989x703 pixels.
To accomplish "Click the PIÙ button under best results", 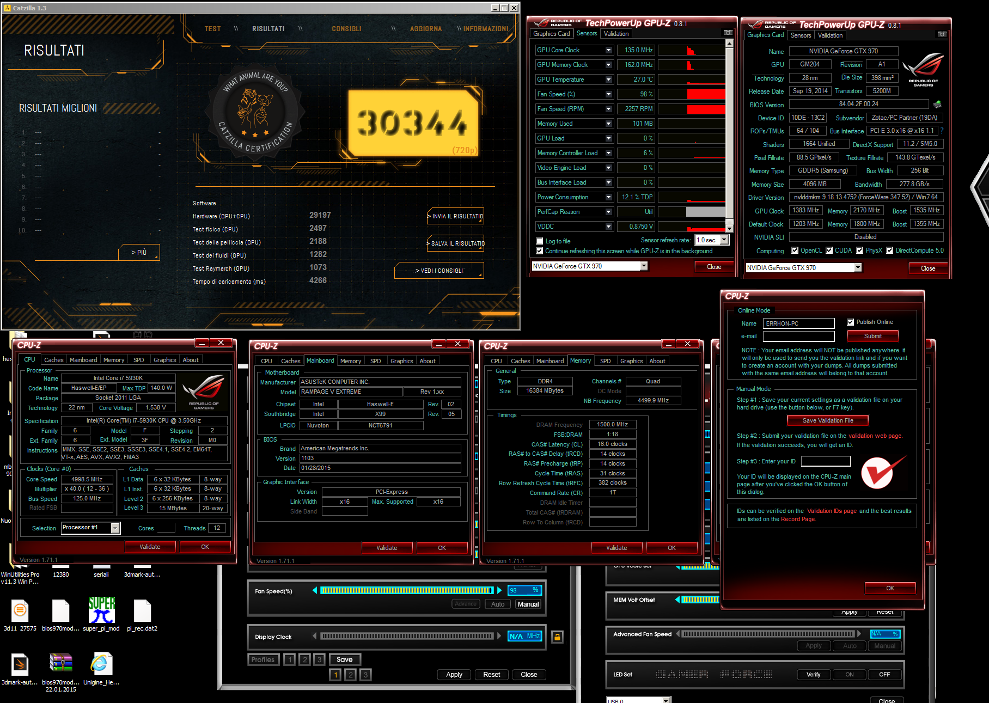I will pos(139,252).
